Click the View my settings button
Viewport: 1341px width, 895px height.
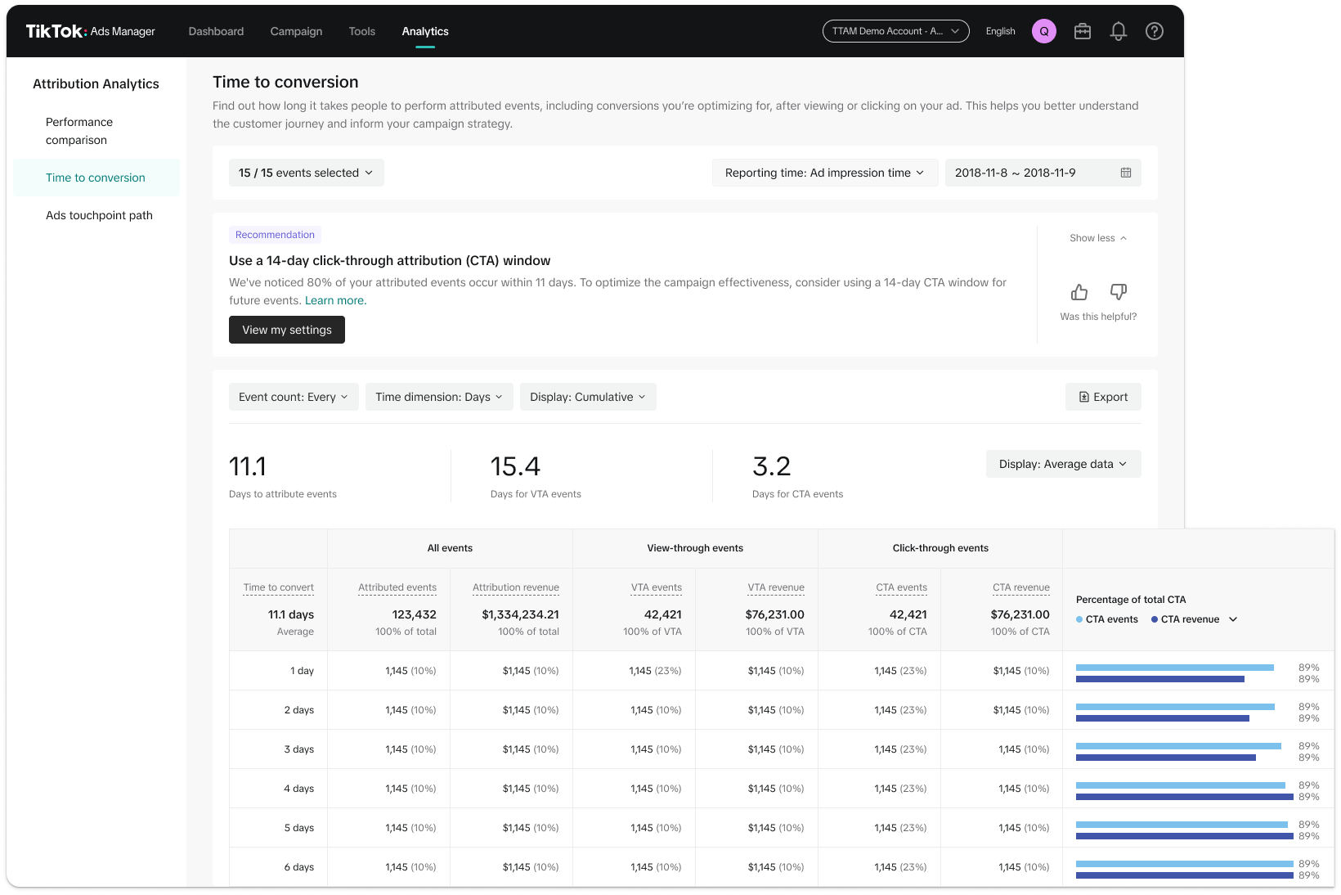[x=286, y=330]
